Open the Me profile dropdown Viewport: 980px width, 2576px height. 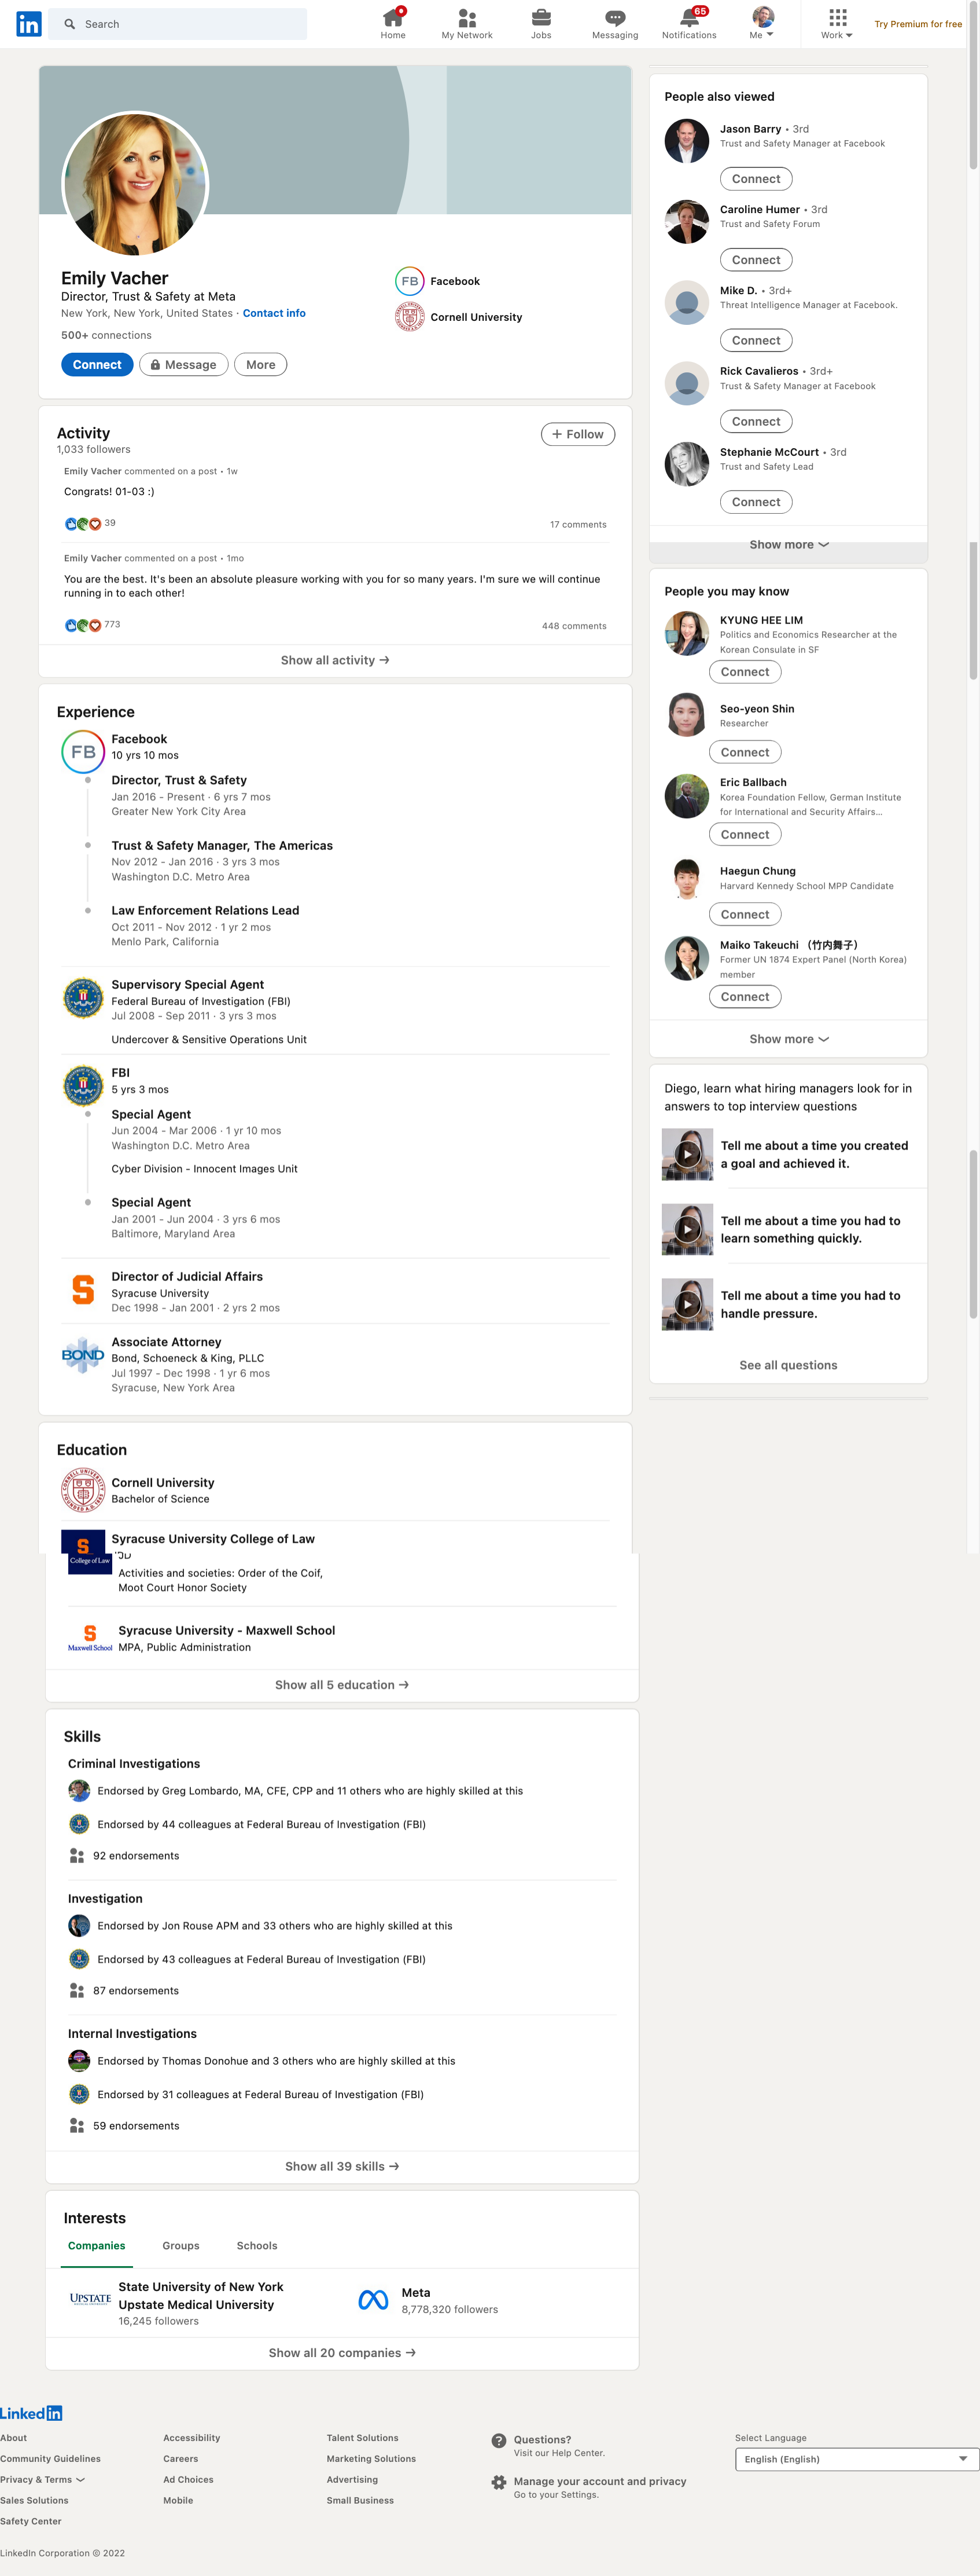click(762, 23)
